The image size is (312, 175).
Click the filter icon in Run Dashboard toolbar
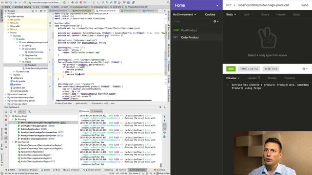(29, 112)
